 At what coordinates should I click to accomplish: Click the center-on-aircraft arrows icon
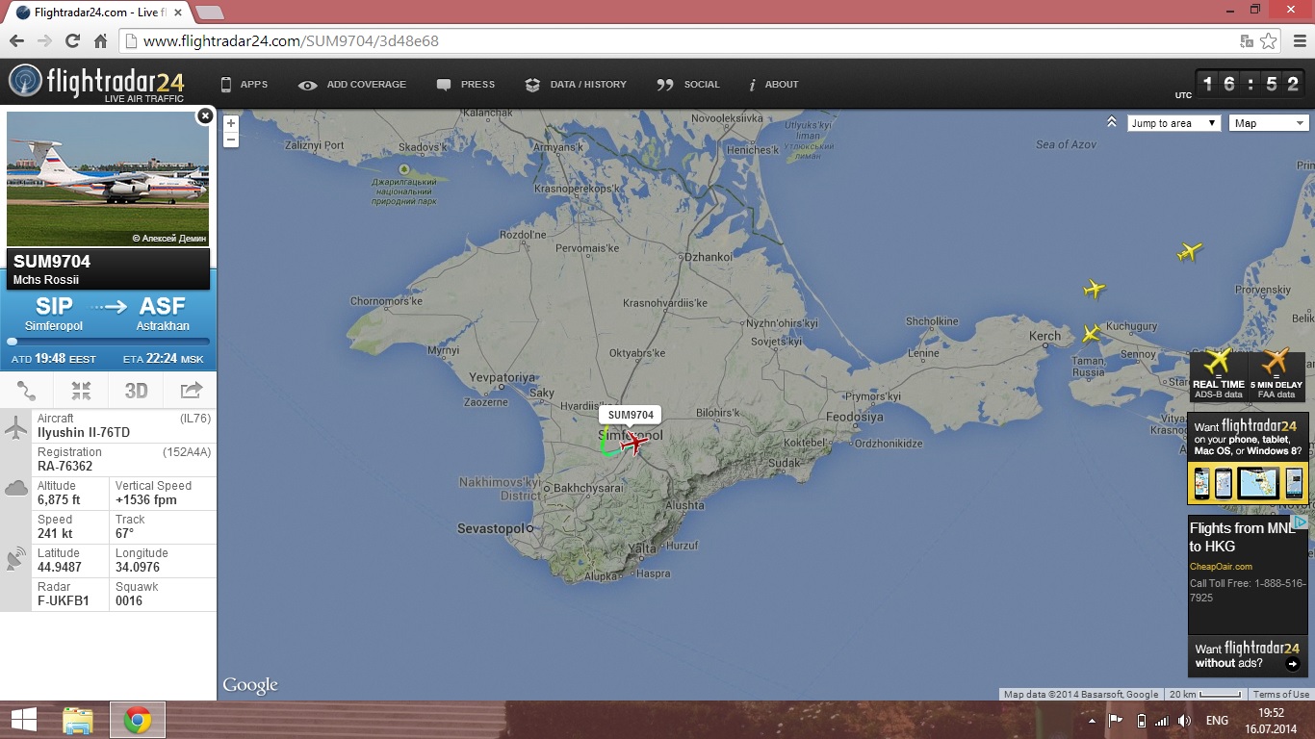coord(81,390)
